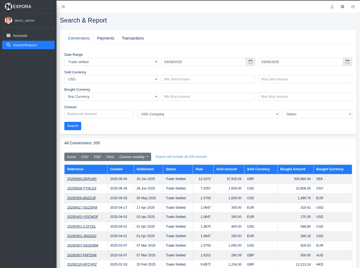Click the demo_admin avatar picture
This screenshot has height=268, width=360.
8,20
